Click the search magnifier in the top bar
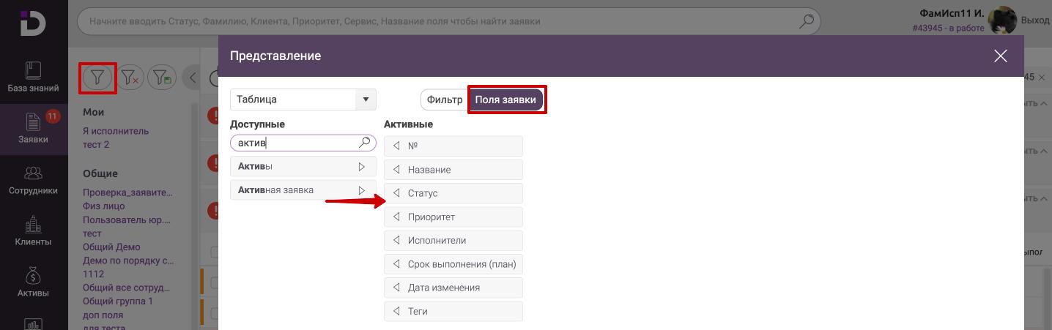Screen dimensions: 1052x330 [806, 21]
